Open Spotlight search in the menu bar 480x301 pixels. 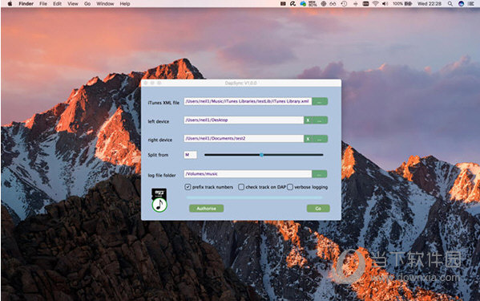tap(450, 4)
